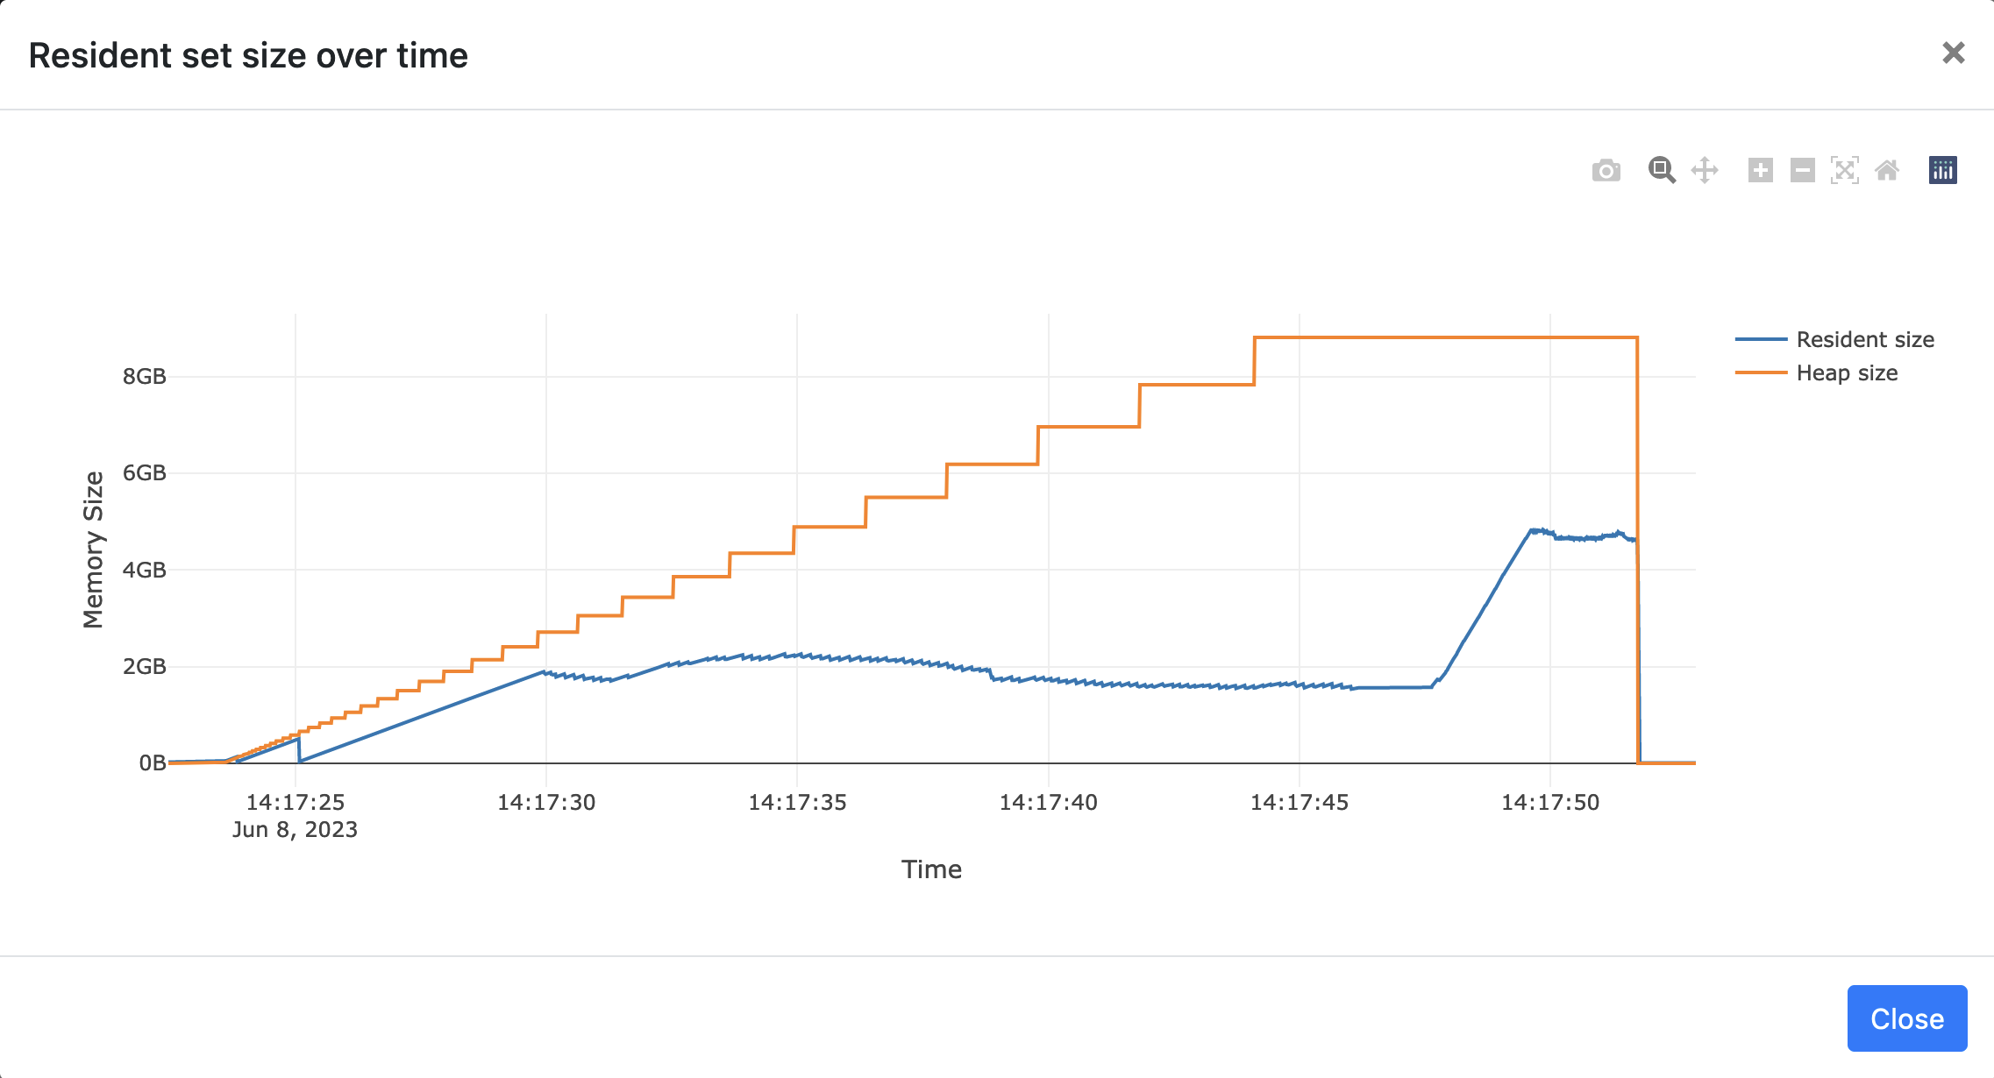The image size is (1994, 1078).
Task: Download plot as PNG camera icon
Action: (1606, 170)
